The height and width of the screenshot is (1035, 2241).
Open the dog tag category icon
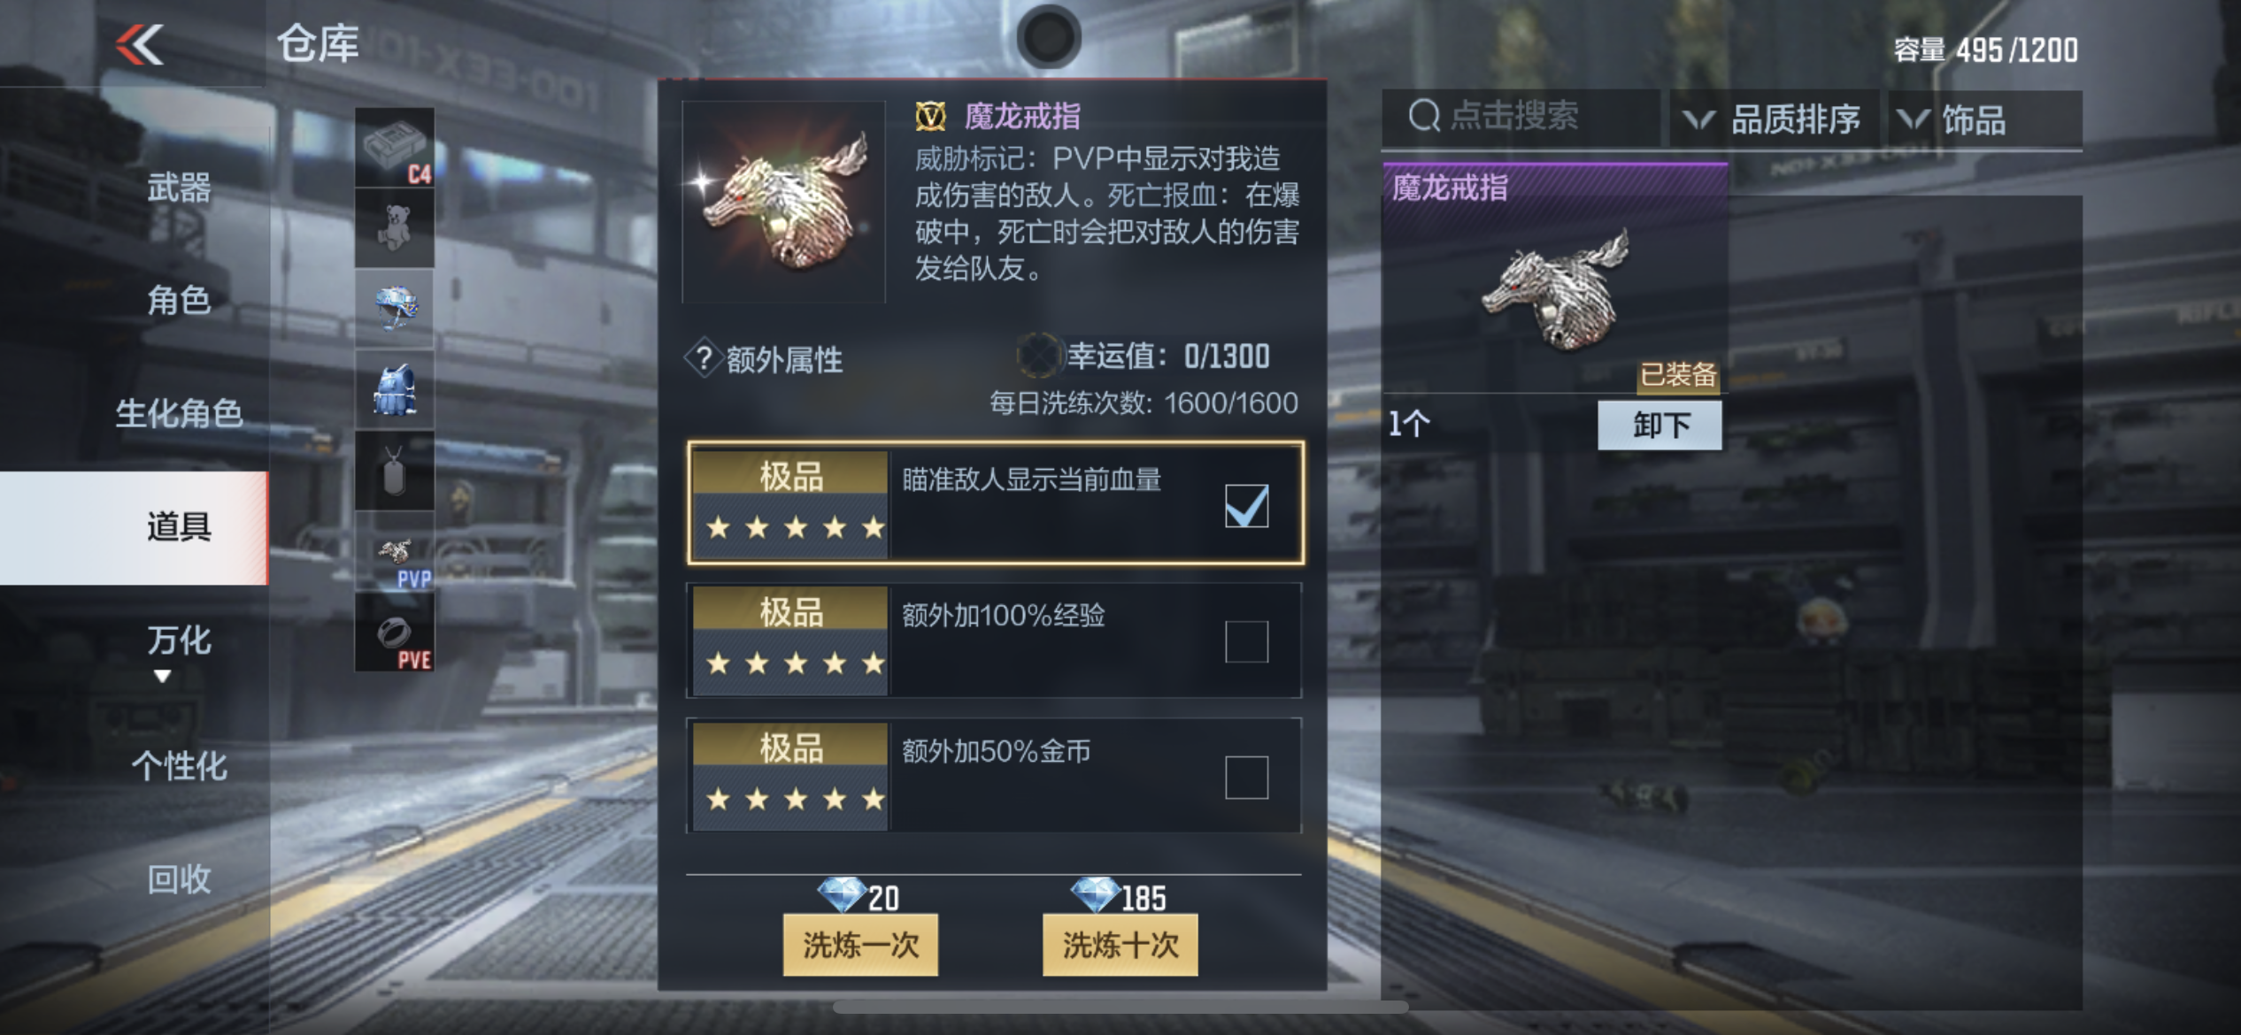tap(395, 471)
